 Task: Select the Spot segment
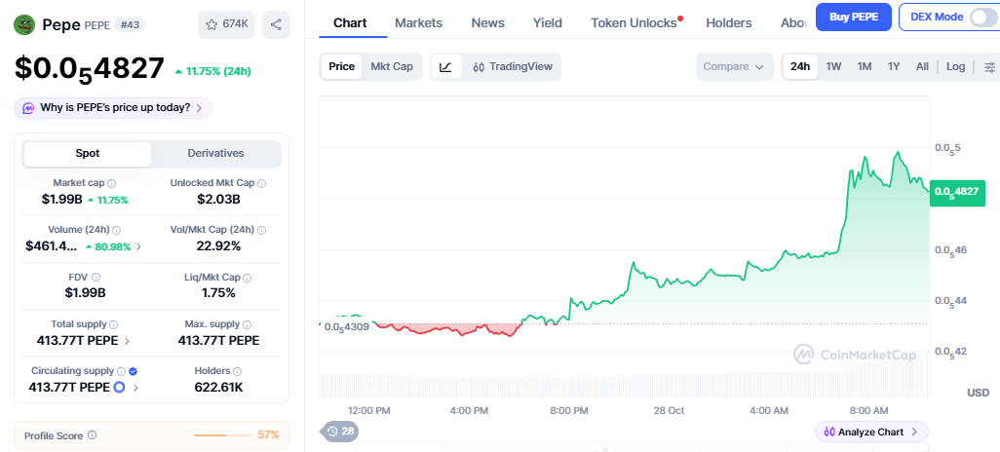pos(88,154)
